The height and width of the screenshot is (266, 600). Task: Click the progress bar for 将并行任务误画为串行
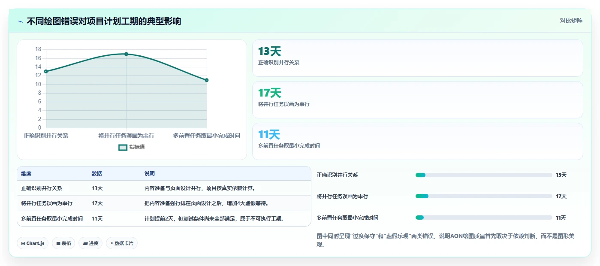(484, 196)
